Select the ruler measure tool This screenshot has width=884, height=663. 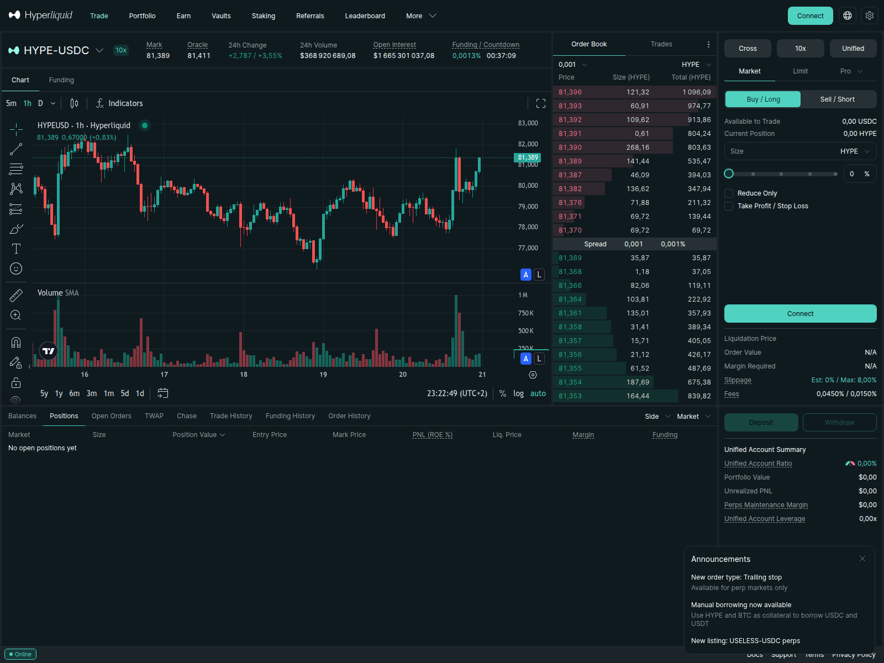tap(16, 296)
